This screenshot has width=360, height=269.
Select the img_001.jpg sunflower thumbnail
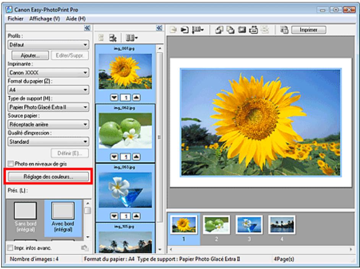pyautogui.click(x=125, y=71)
